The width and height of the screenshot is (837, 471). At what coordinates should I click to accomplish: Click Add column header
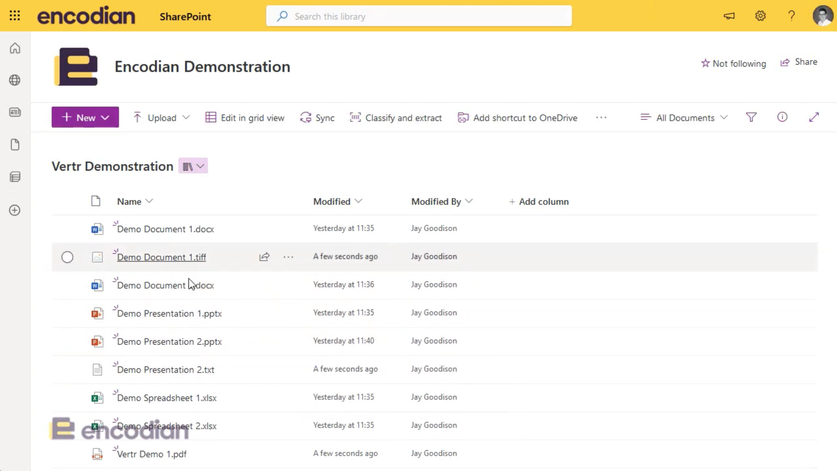pos(539,201)
